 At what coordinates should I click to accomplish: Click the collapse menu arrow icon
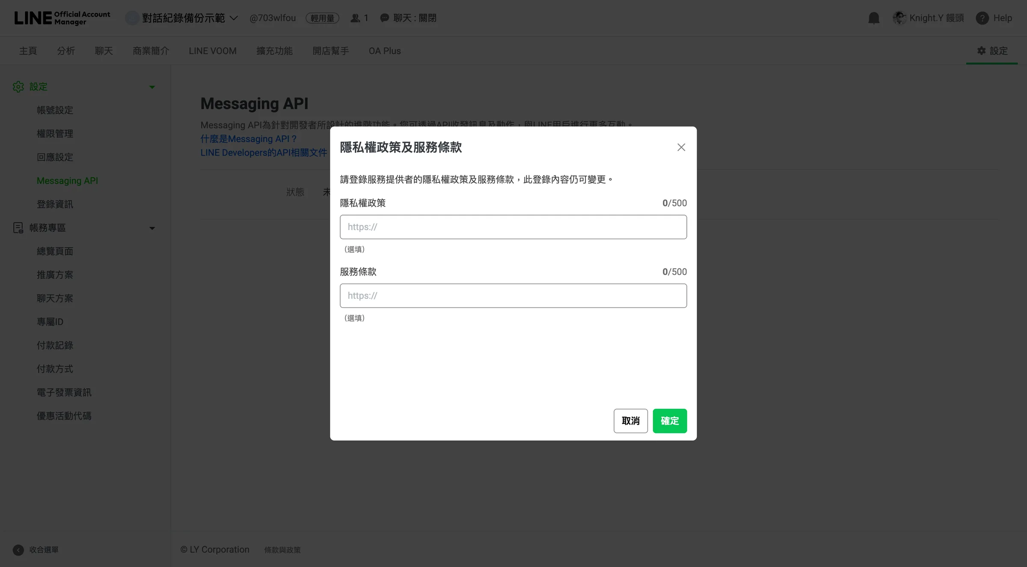pyautogui.click(x=18, y=550)
